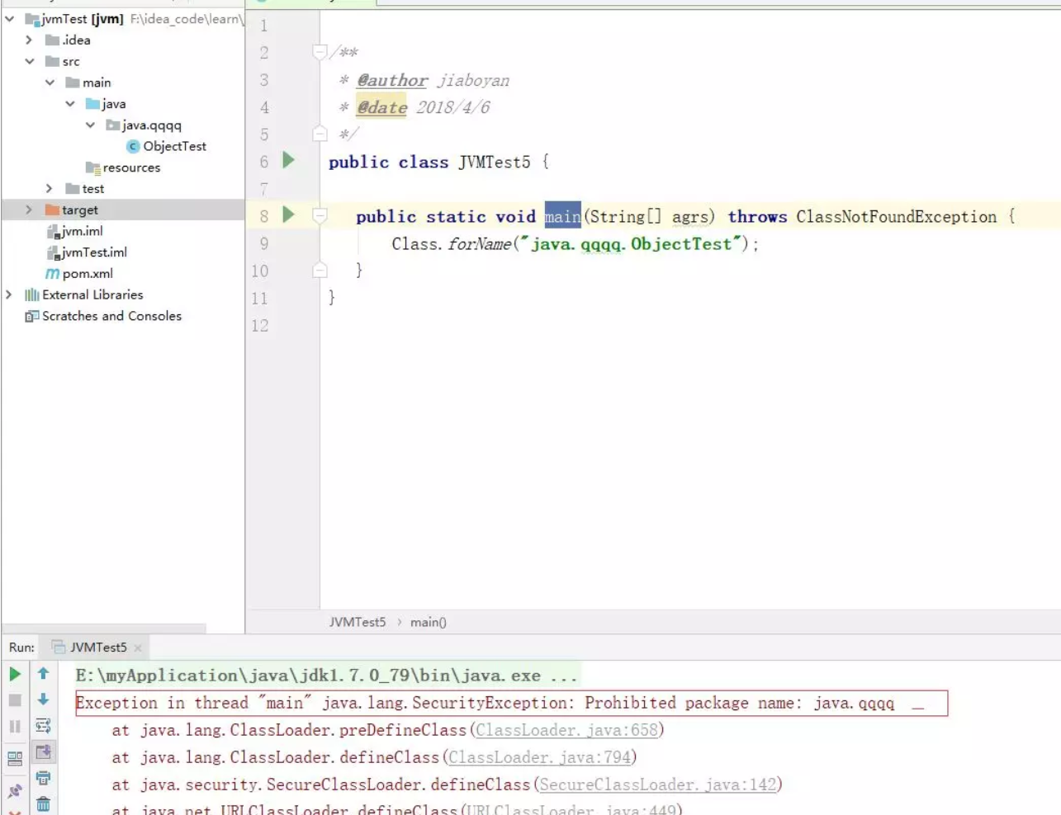Click ClassNotFoundException in the throws clause

(896, 216)
